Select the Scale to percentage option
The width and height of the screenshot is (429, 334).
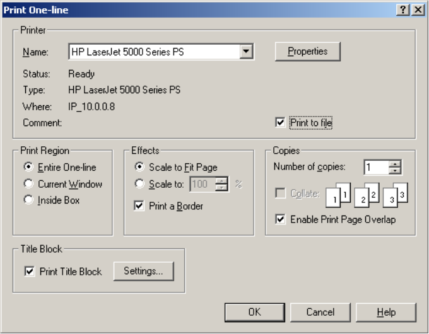[x=139, y=183]
